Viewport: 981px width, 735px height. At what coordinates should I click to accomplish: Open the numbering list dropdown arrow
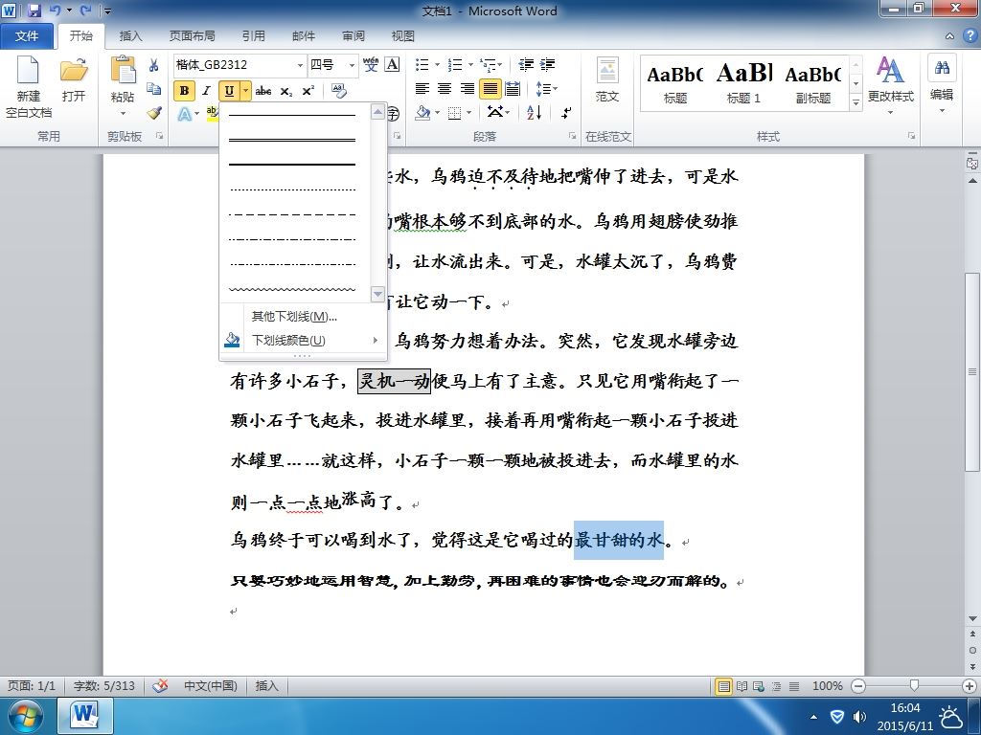click(x=470, y=64)
